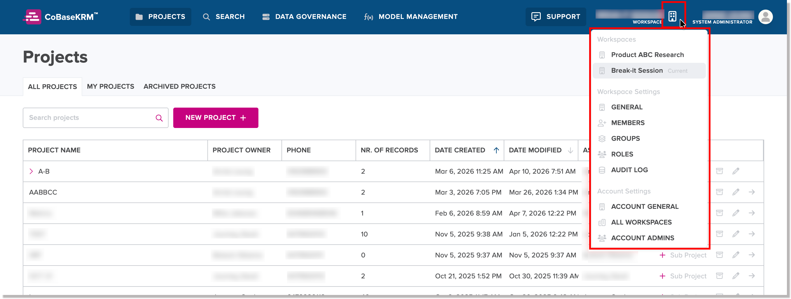
Task: Go to Model Management
Action: click(411, 17)
